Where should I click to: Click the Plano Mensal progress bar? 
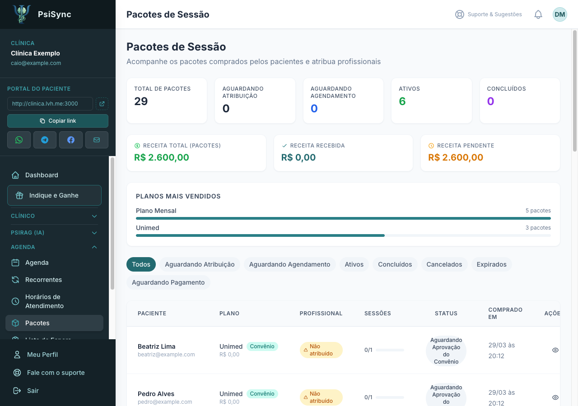point(343,218)
